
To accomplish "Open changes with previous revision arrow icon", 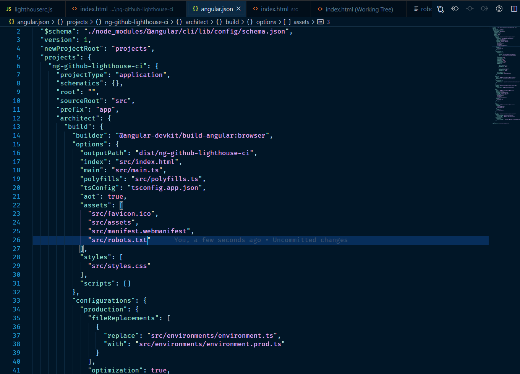I will coord(455,9).
